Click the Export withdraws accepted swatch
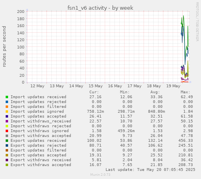The width and height of the screenshot is (201, 179). tap(7, 165)
